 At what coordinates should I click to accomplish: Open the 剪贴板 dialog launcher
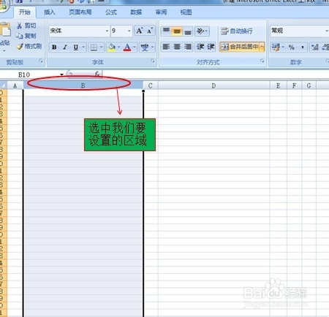41,61
